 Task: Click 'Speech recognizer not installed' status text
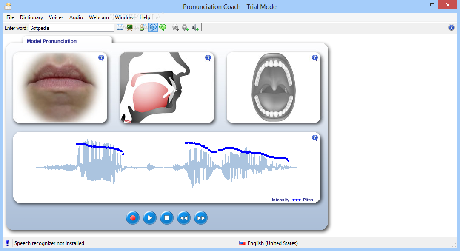click(49, 243)
